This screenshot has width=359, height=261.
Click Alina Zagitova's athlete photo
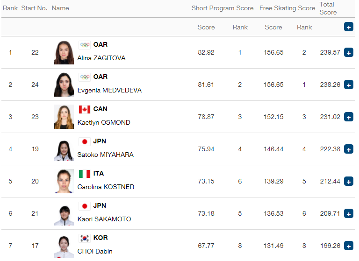[64, 52]
